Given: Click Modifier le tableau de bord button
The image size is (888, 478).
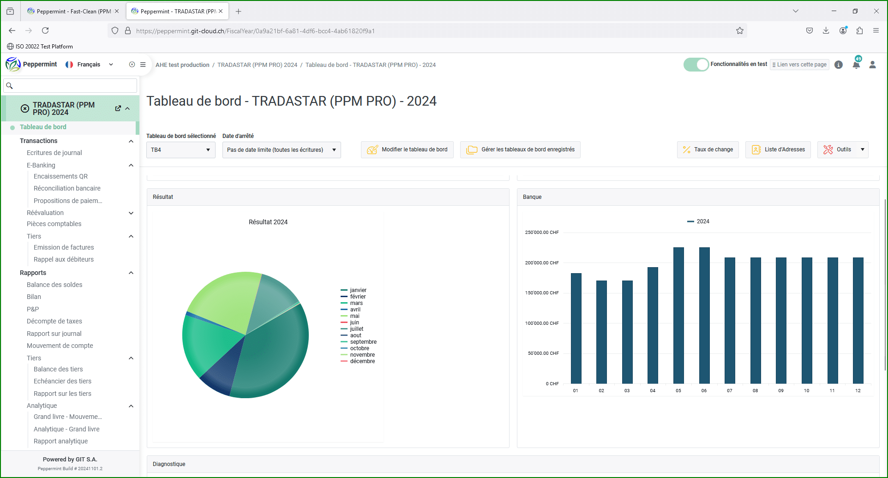Looking at the screenshot, I should (407, 149).
